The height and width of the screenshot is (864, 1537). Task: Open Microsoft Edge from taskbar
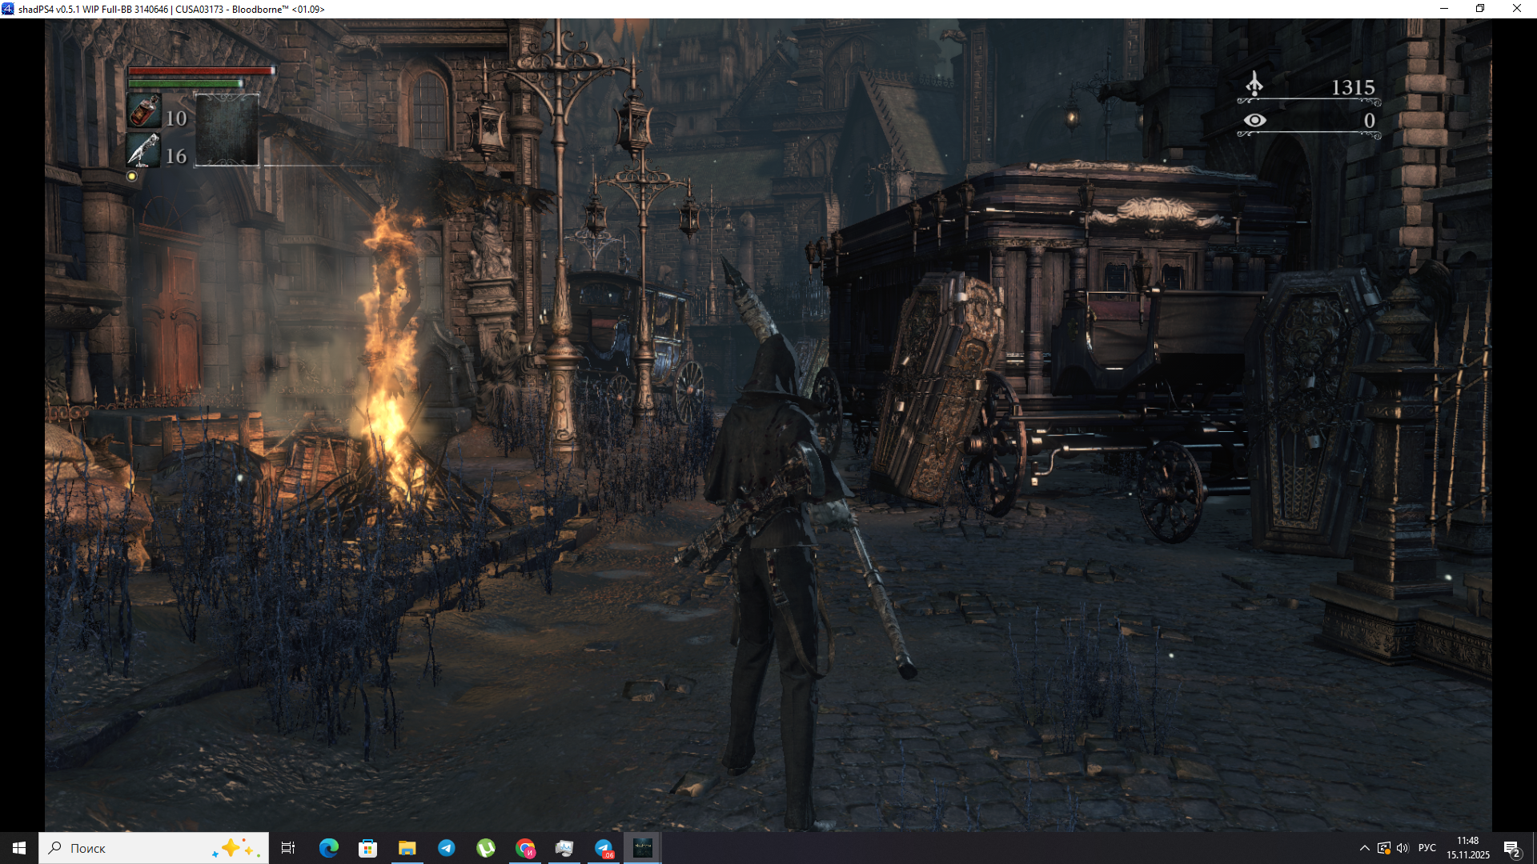(x=328, y=848)
